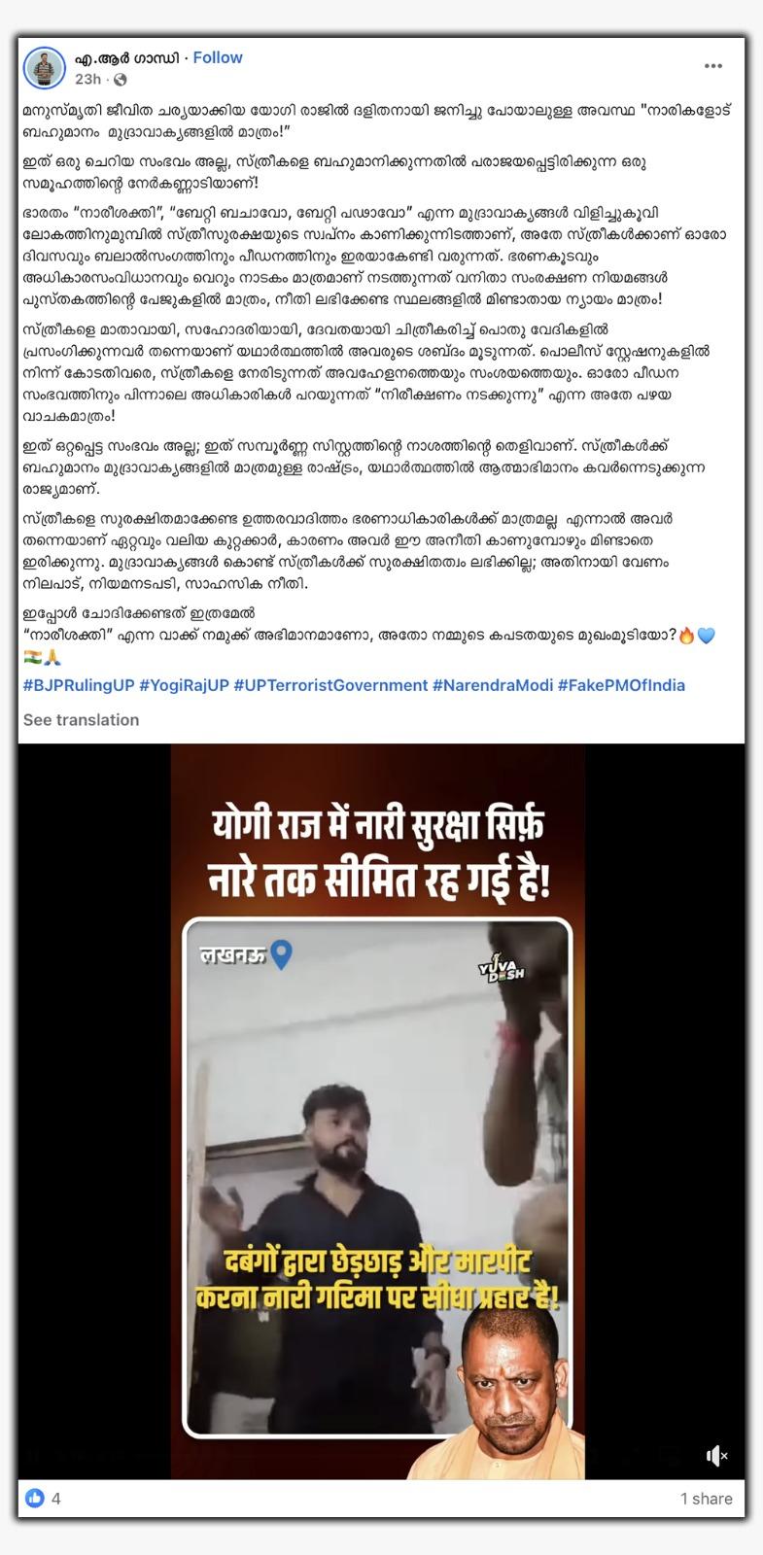Click See translation link
The width and height of the screenshot is (763, 1555).
[81, 720]
